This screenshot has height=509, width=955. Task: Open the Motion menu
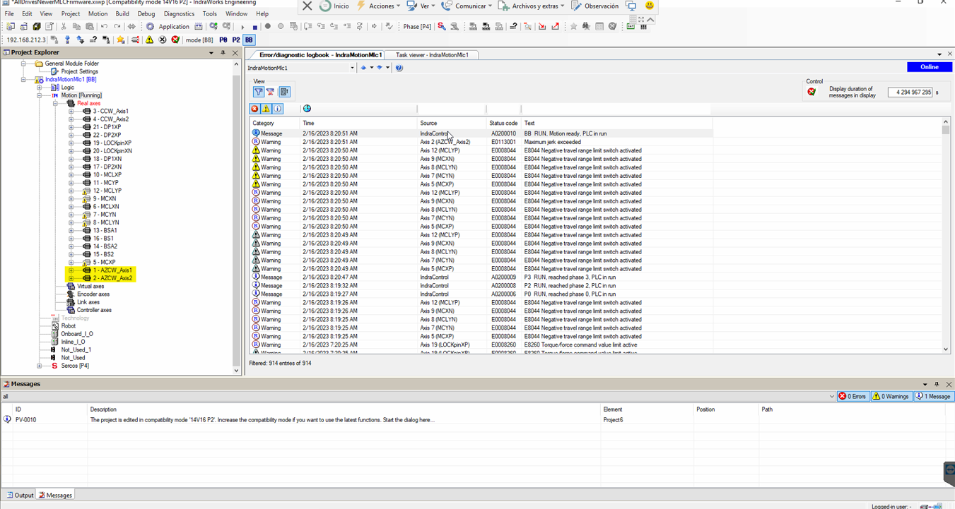[x=98, y=13]
